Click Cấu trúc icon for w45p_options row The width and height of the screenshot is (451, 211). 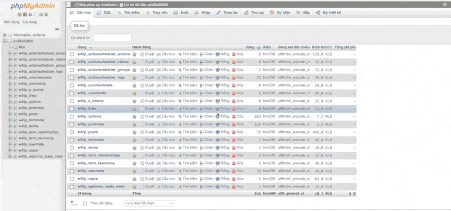(158, 116)
